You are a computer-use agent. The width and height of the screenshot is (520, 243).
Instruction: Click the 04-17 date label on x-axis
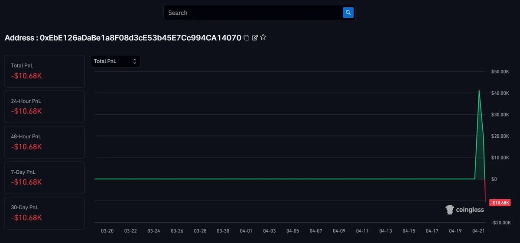pos(432,231)
